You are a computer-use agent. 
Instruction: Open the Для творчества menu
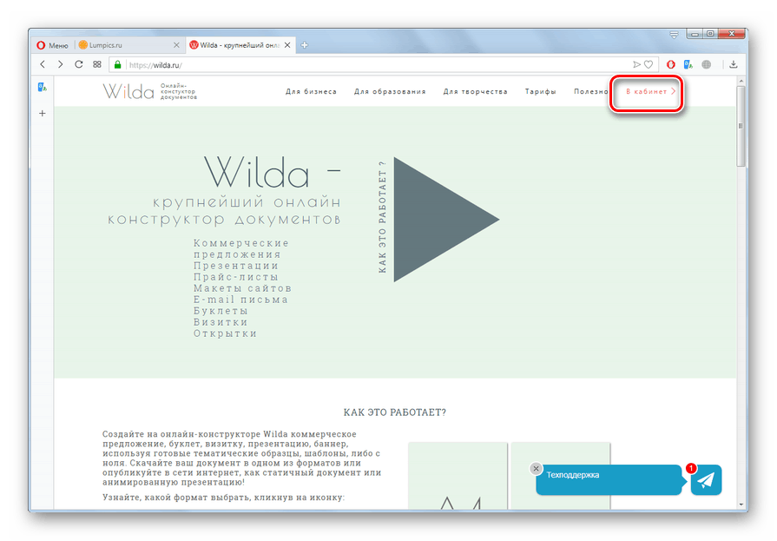(x=475, y=92)
